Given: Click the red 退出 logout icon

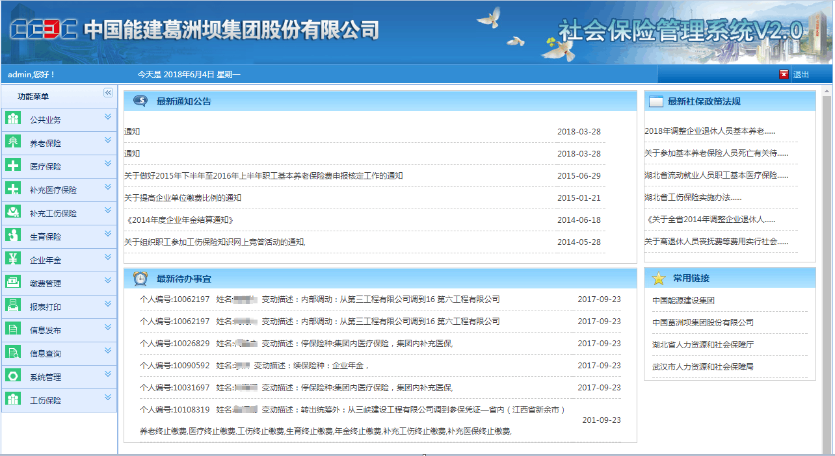Looking at the screenshot, I should 784,75.
